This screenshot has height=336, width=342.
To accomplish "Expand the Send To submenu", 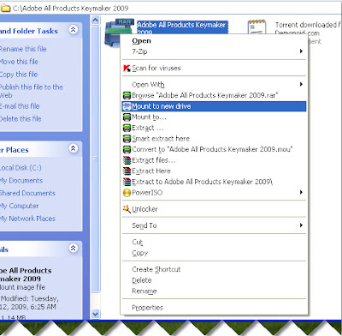I will [x=214, y=225].
